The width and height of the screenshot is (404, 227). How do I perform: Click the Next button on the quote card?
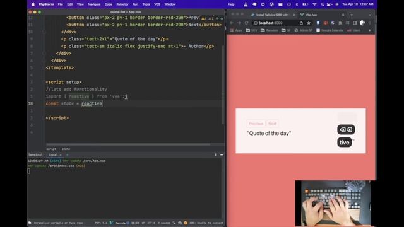pyautogui.click(x=272, y=124)
